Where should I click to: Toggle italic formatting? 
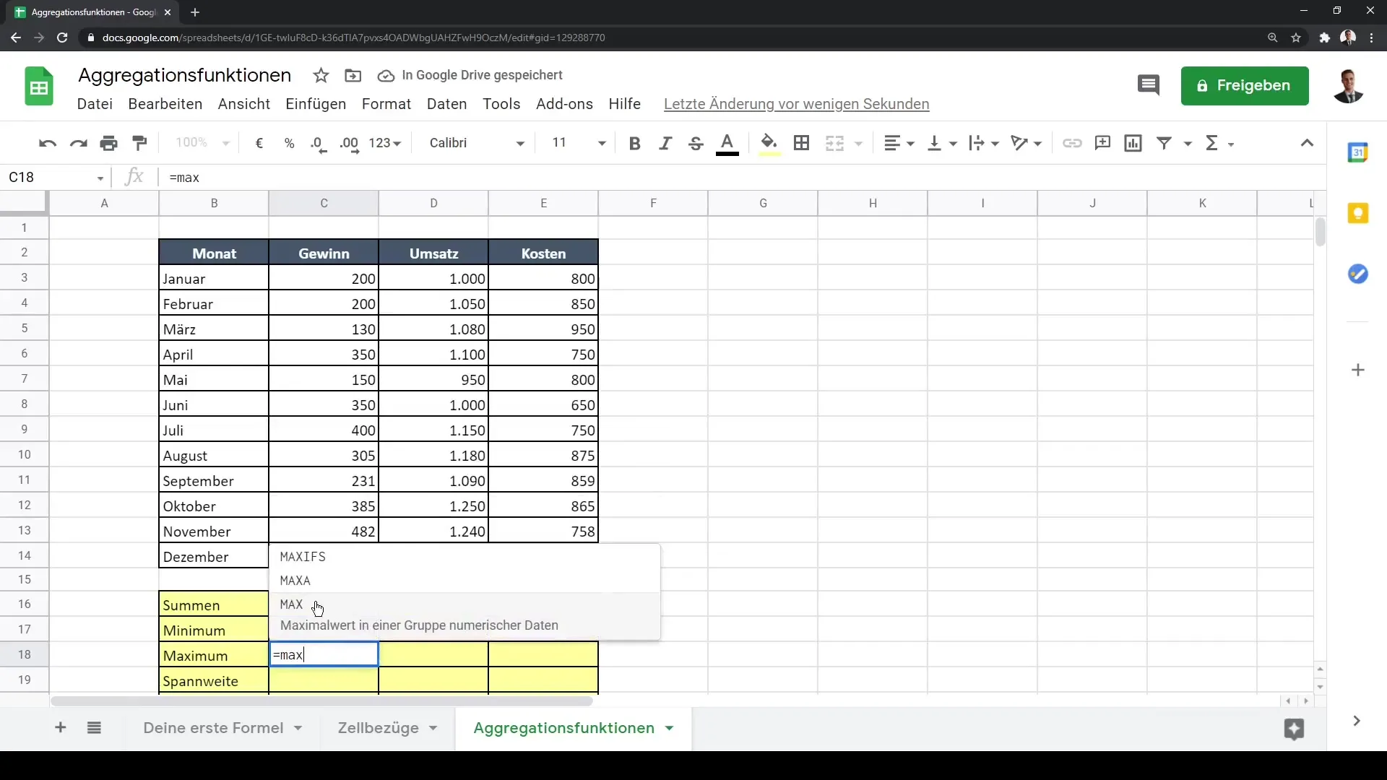(x=665, y=143)
